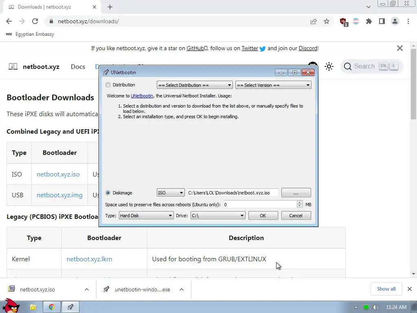Open the Chrome profile avatar
Image resolution: width=417 pixels, height=313 pixels.
pyautogui.click(x=395, y=21)
